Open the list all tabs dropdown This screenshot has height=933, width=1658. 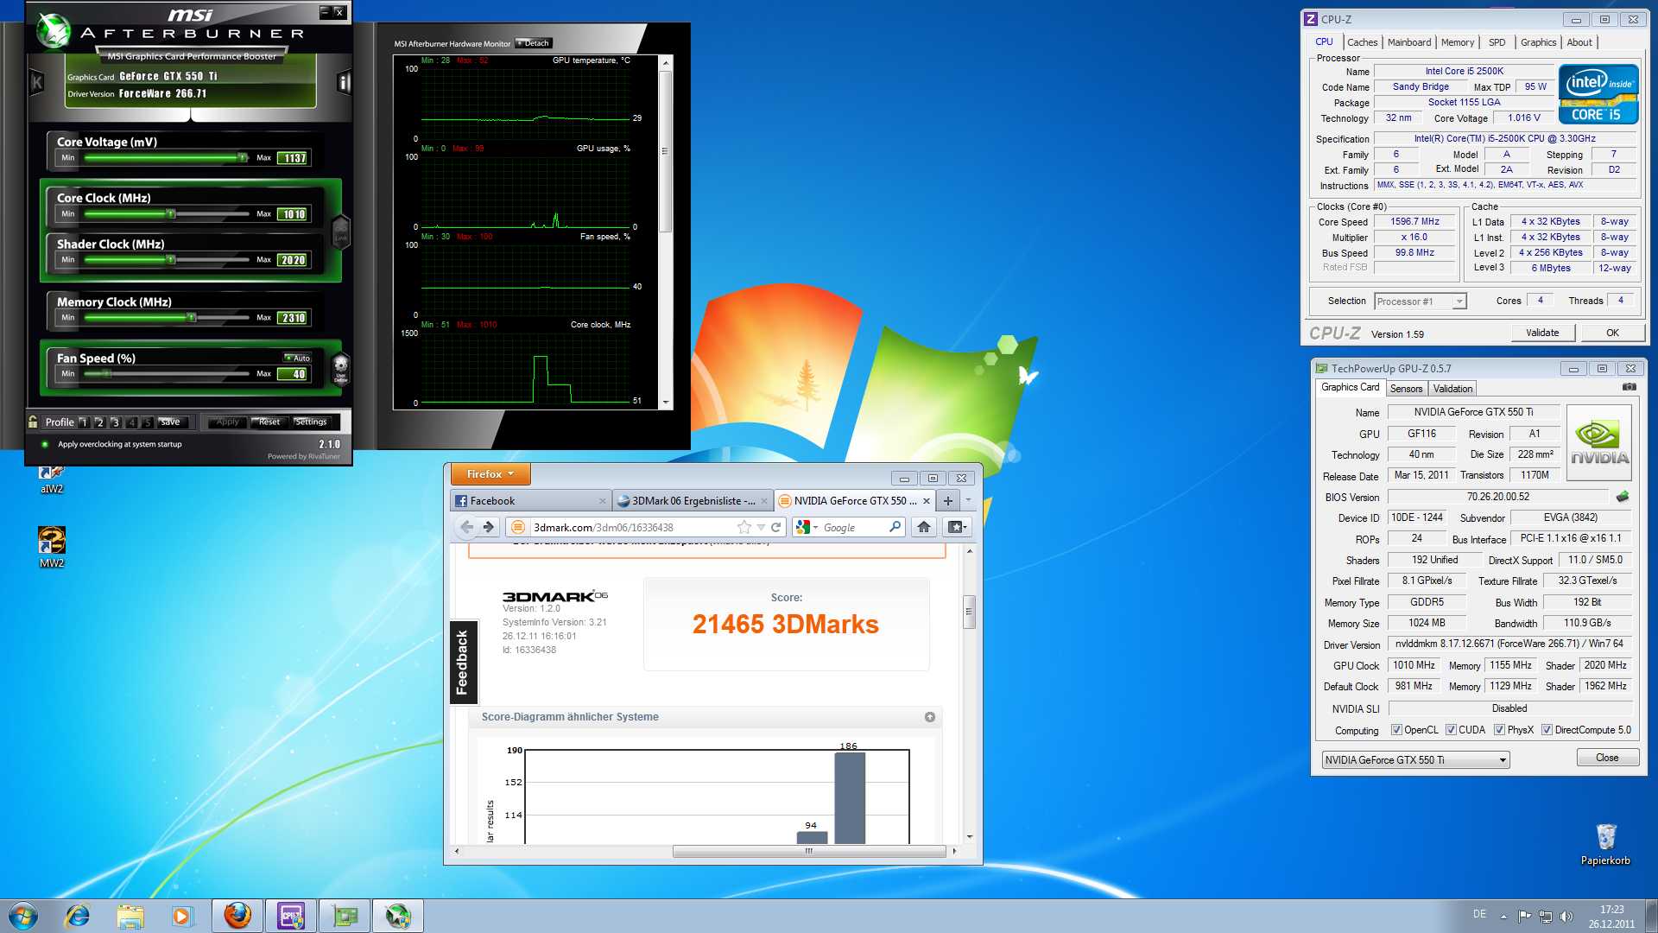pos(968,500)
